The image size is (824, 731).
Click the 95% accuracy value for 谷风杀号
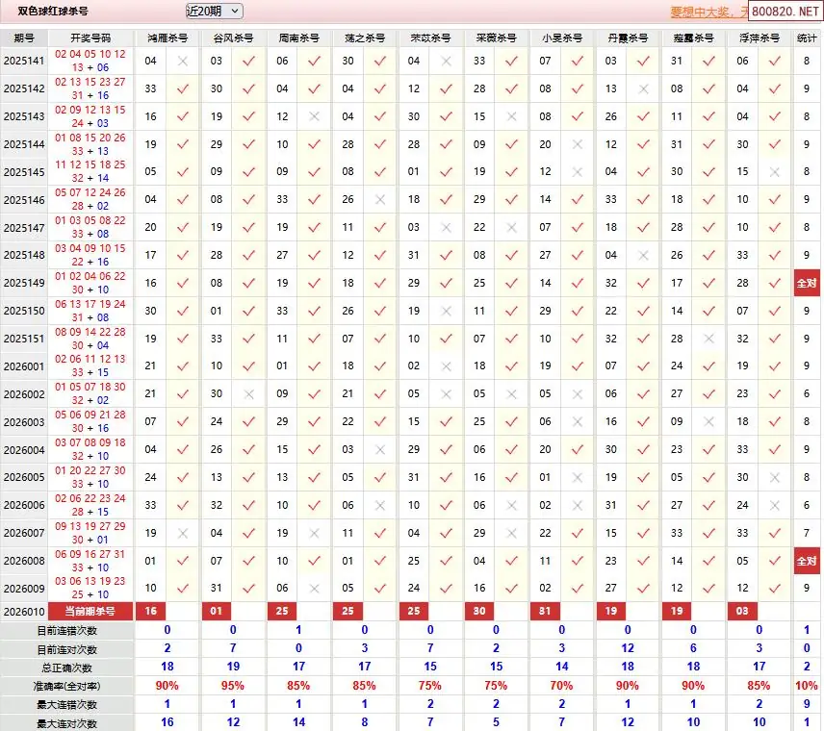point(233,686)
